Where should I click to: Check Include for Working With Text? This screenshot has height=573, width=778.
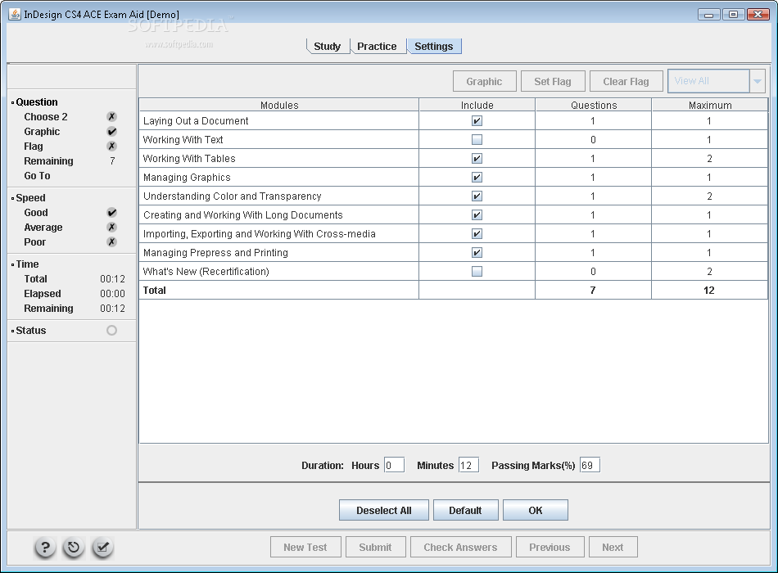(x=477, y=139)
